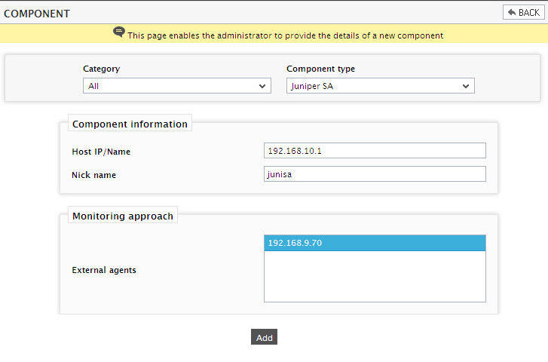Click the Host IP/Name input field
Image resolution: width=548 pixels, height=362 pixels.
click(x=375, y=150)
